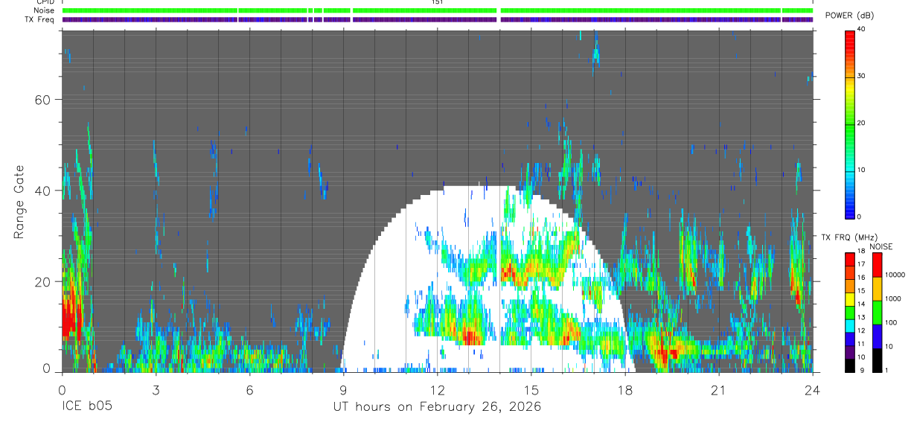Click the '1' label on the NOISE scale
The image size is (914, 422).
pyautogui.click(x=888, y=370)
